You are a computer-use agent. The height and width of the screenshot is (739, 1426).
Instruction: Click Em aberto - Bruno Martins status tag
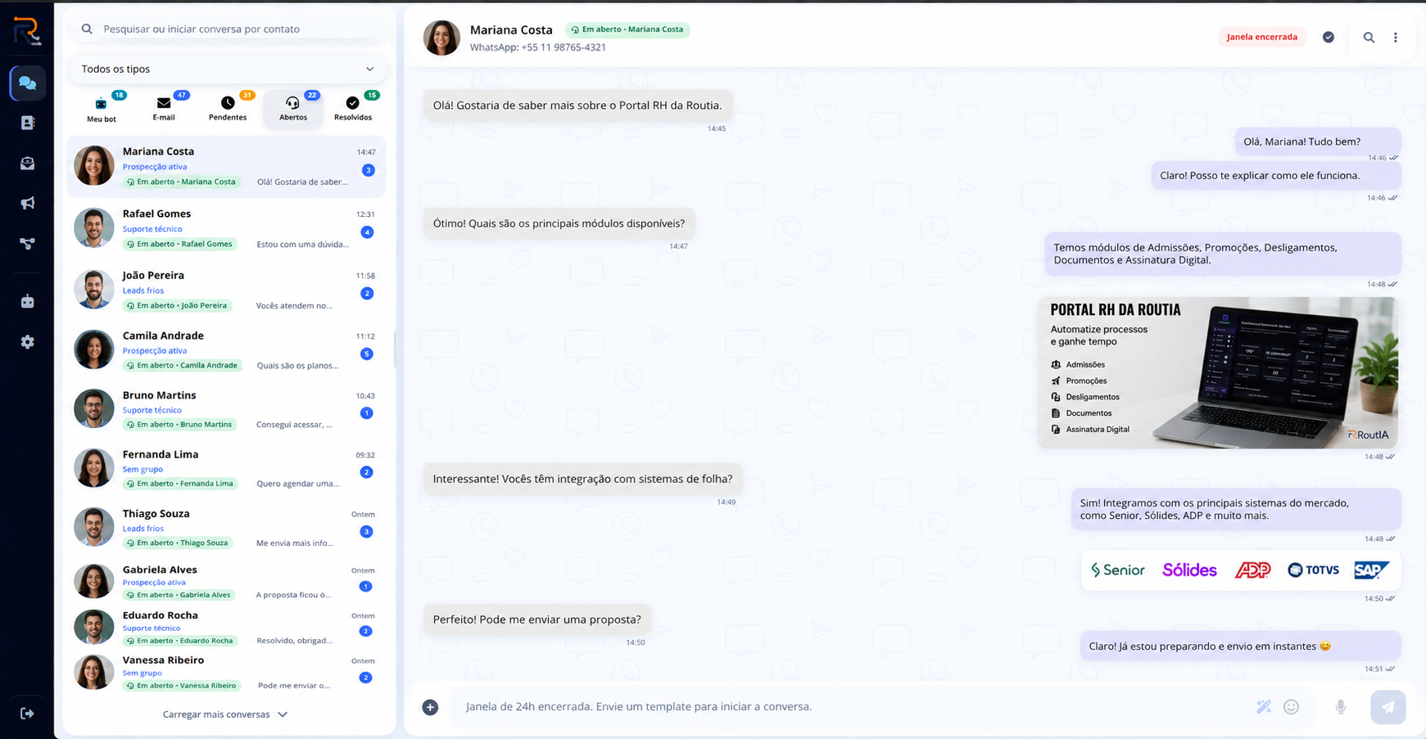pos(179,425)
